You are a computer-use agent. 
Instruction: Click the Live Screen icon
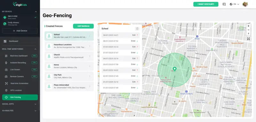click(x=6, y=70)
